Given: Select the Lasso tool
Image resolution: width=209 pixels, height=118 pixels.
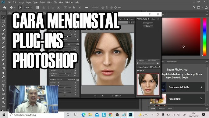Looking at the screenshot, I should pos(3,26).
